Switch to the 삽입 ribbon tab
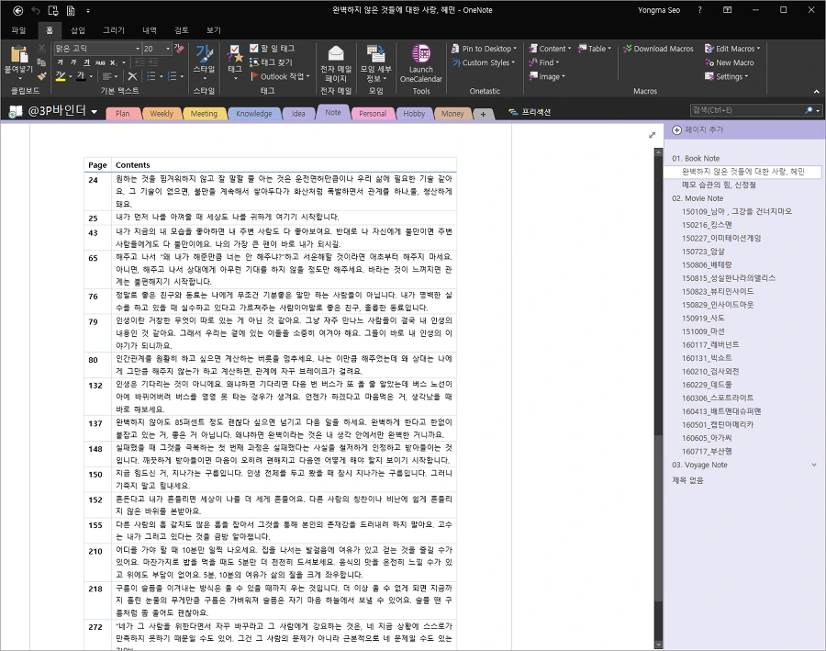826x651 pixels. pos(78,30)
